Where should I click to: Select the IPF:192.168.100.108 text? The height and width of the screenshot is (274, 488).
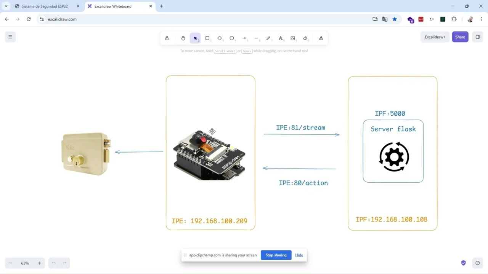(391, 220)
